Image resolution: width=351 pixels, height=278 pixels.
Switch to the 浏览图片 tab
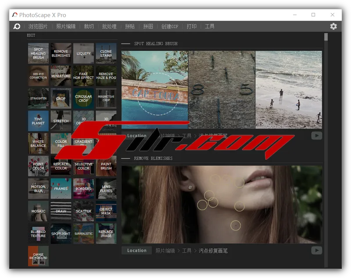[x=38, y=26]
